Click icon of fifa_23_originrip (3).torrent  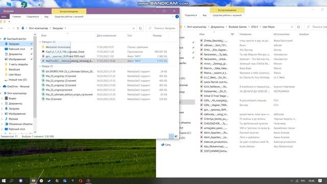pos(43,85)
